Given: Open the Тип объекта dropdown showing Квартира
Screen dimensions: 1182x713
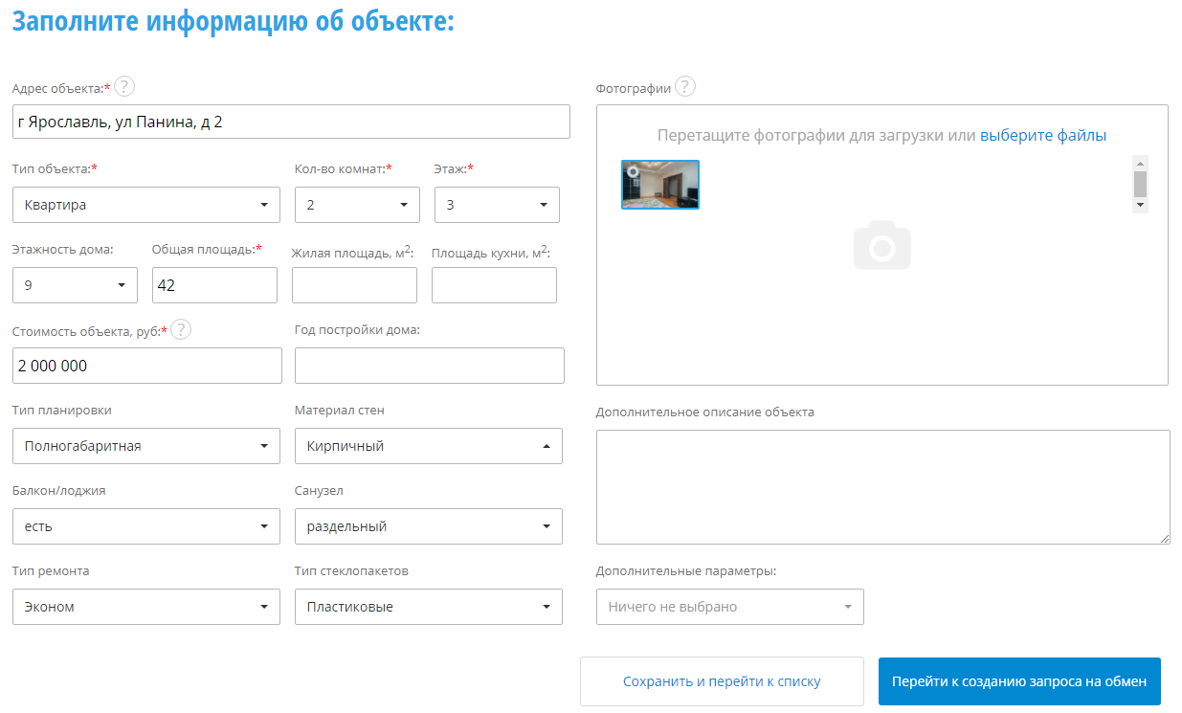Looking at the screenshot, I should coord(146,205).
